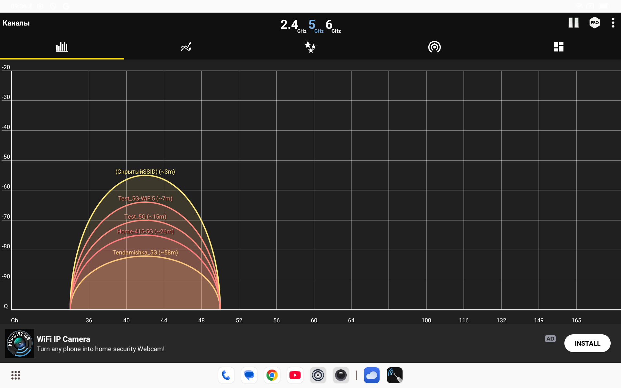Switch to 6 GHz band

[x=332, y=25]
